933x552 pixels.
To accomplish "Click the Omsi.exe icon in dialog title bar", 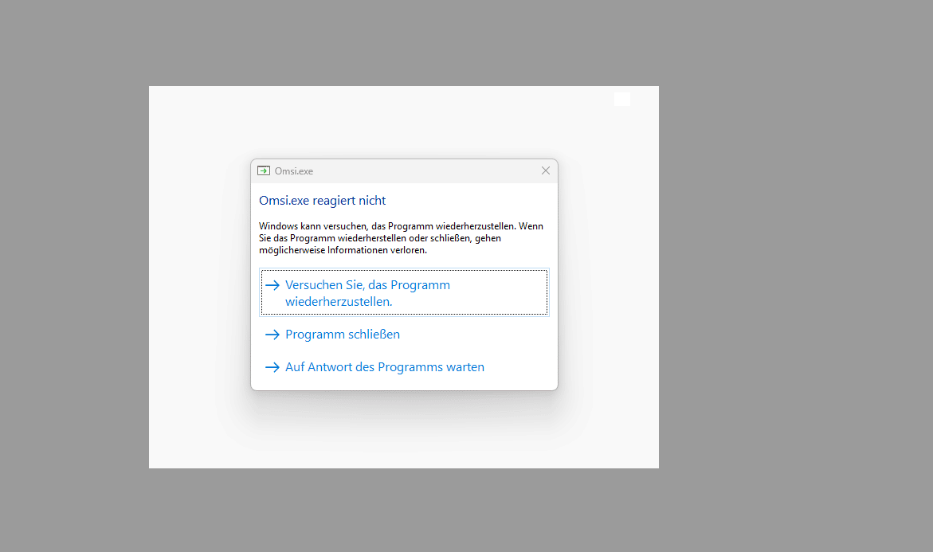I will 264,170.
